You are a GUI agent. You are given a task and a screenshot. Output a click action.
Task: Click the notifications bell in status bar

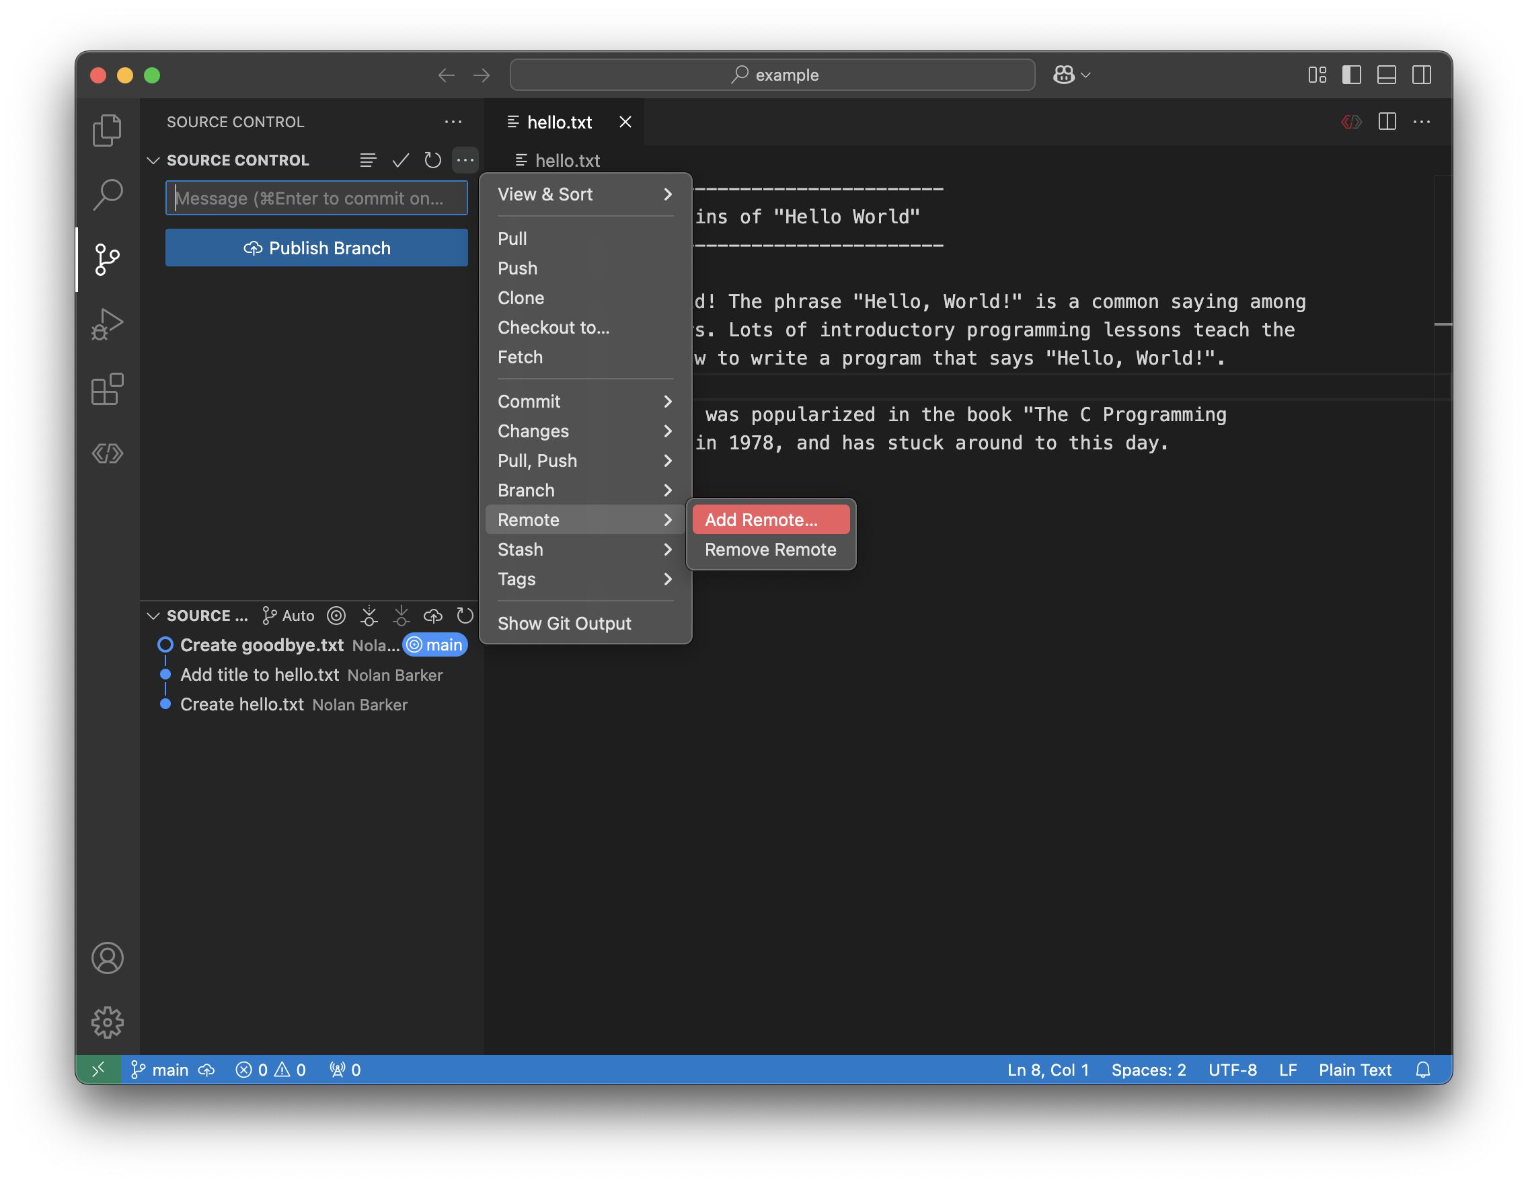[x=1423, y=1069]
